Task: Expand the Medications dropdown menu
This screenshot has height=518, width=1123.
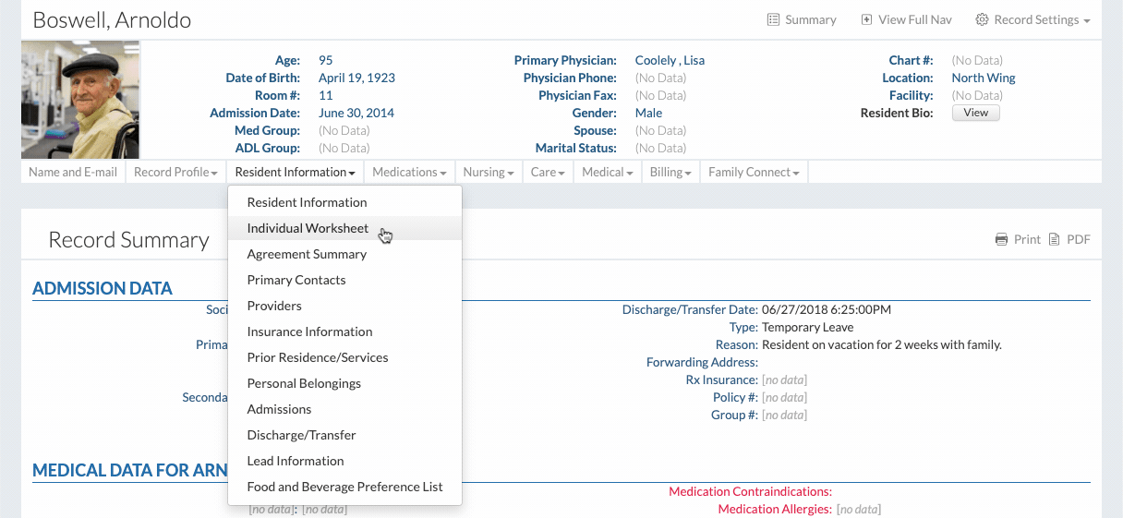Action: click(409, 172)
